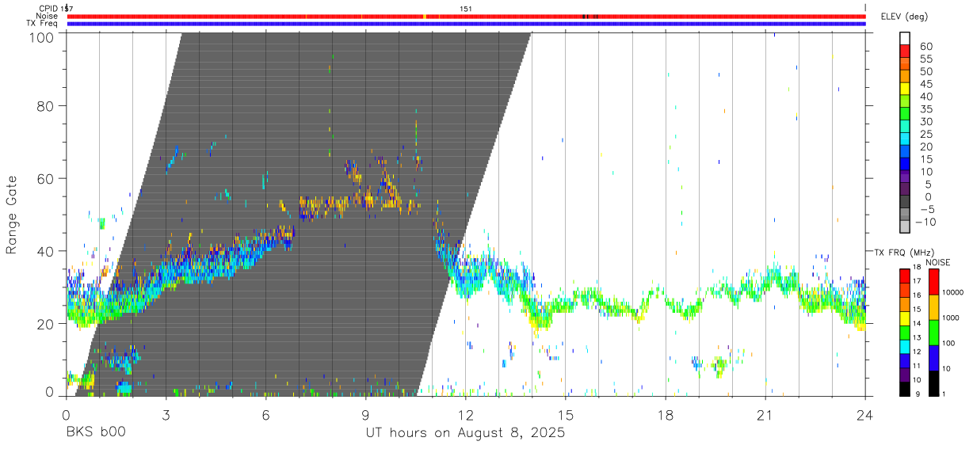Click the Range Gate y-axis title

coord(12,214)
